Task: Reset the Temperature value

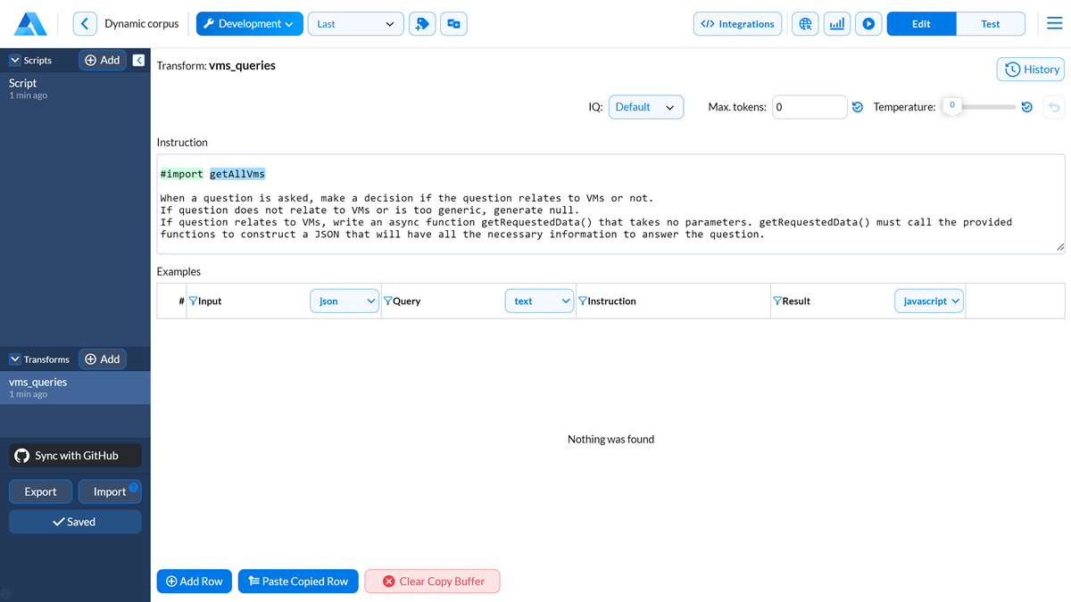Action: (1027, 107)
